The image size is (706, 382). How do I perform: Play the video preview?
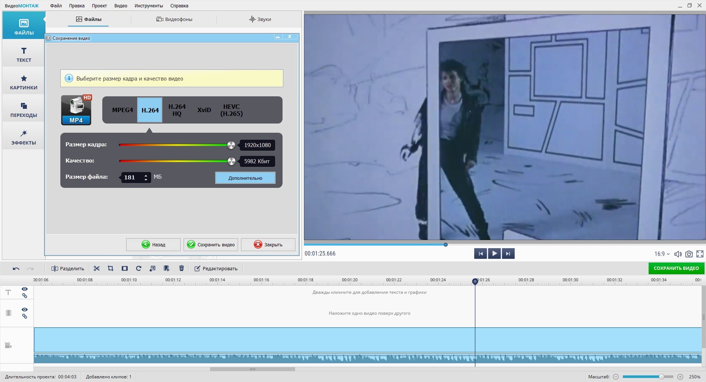pos(494,253)
